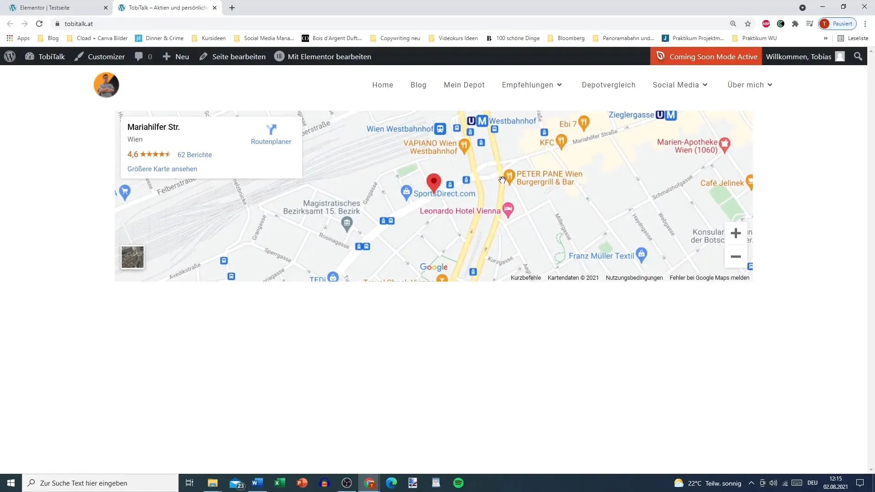
Task: Open the browser zoom magnifier icon
Action: (x=733, y=24)
